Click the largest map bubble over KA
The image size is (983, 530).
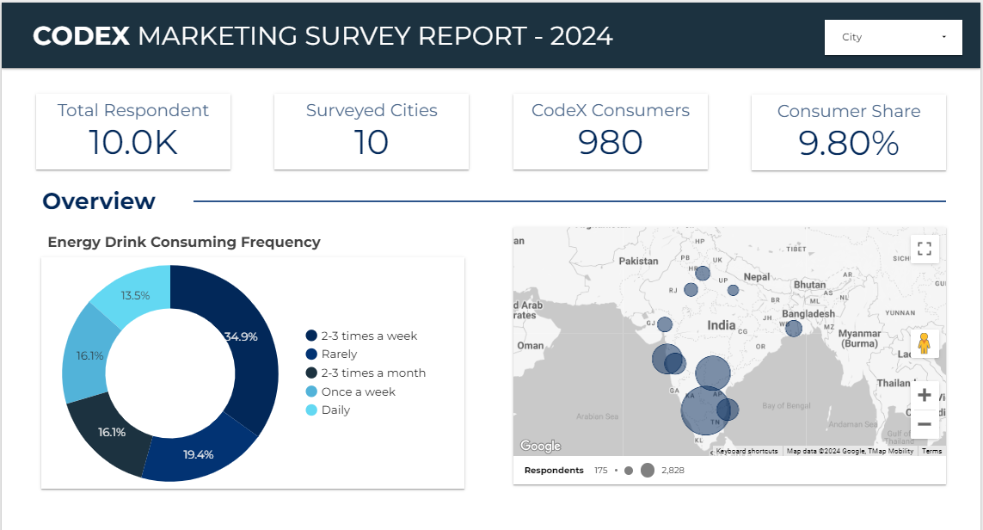coord(705,411)
